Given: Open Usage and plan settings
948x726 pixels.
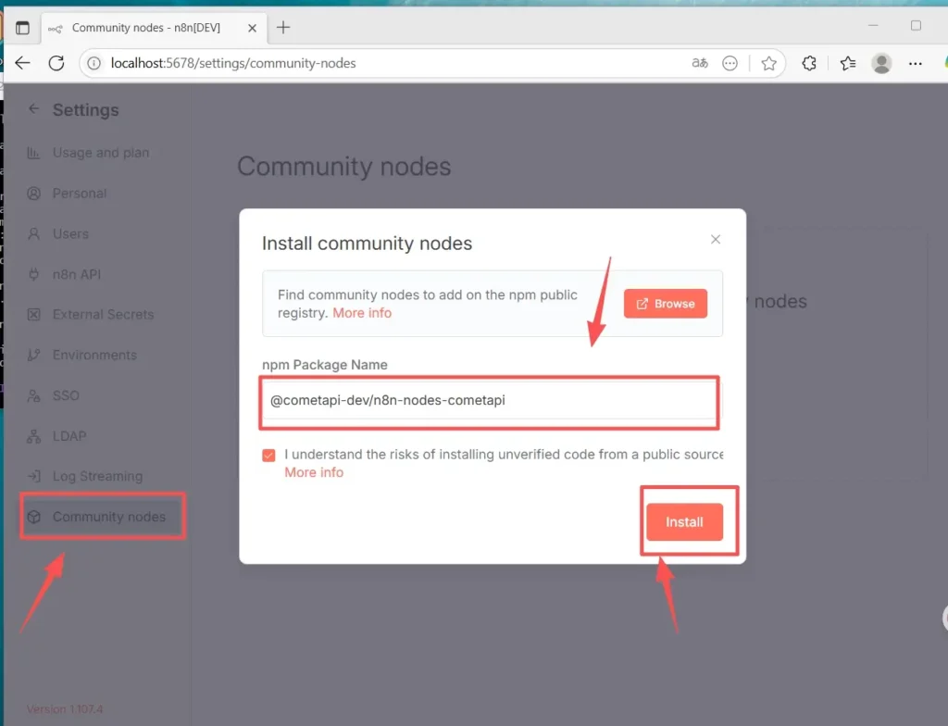Looking at the screenshot, I should [100, 153].
